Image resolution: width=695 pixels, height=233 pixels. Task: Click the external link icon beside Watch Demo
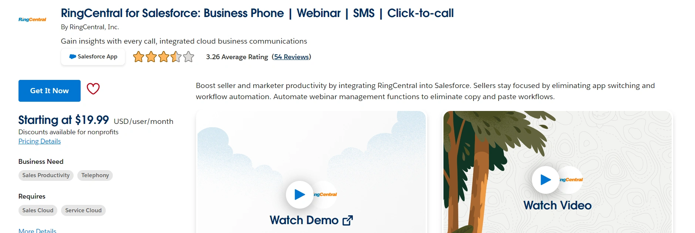pos(348,220)
